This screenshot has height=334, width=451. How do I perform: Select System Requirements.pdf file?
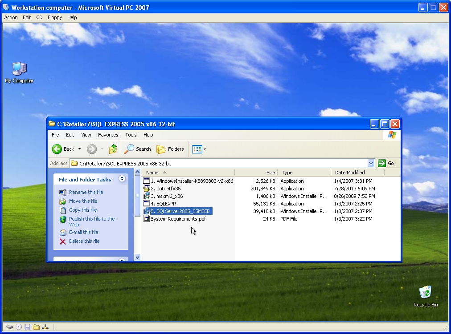[178, 219]
